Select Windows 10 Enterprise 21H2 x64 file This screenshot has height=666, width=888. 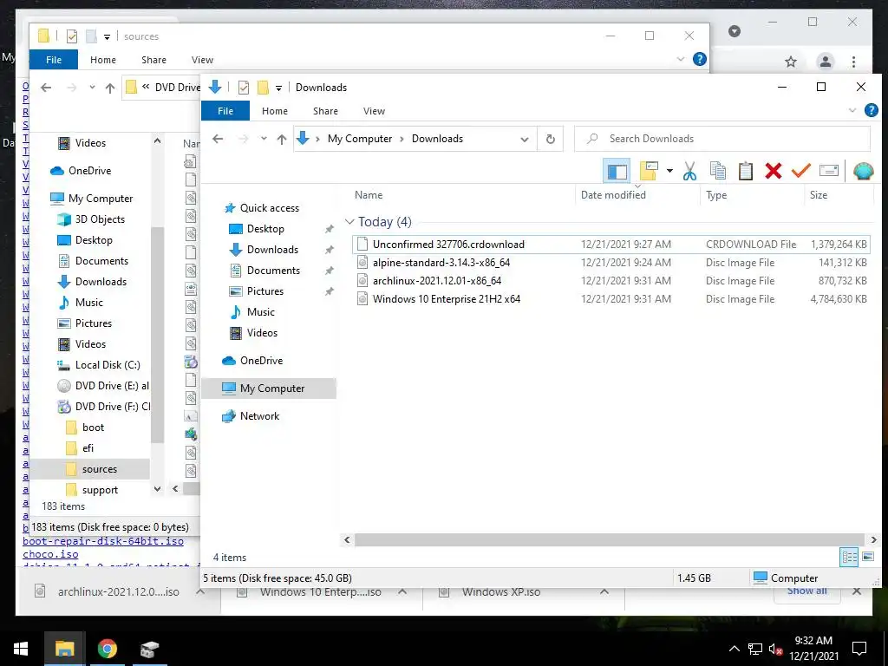[x=610, y=299]
